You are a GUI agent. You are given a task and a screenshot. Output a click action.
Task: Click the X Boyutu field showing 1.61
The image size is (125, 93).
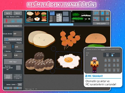pos(7,47)
